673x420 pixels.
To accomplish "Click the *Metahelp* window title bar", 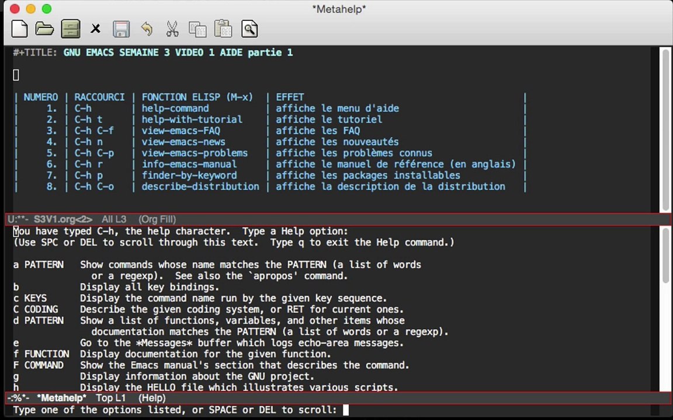I will 339,9.
